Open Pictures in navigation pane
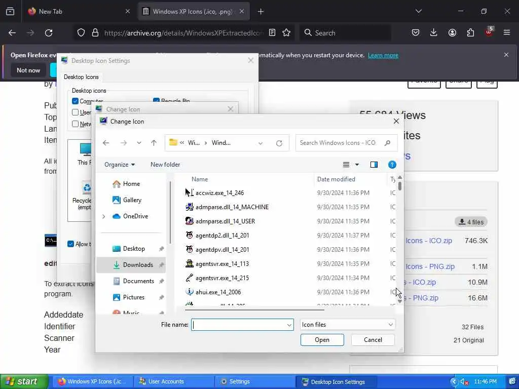The height and width of the screenshot is (389, 519). pos(128,297)
